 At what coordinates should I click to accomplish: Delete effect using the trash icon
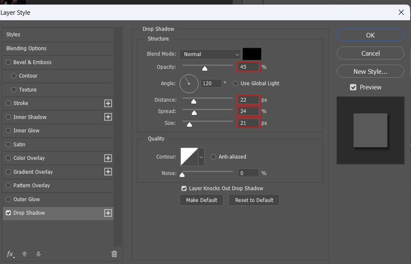114,254
